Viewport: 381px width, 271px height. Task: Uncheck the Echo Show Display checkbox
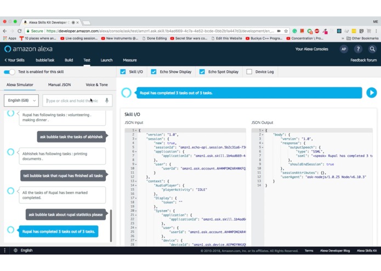click(x=153, y=72)
